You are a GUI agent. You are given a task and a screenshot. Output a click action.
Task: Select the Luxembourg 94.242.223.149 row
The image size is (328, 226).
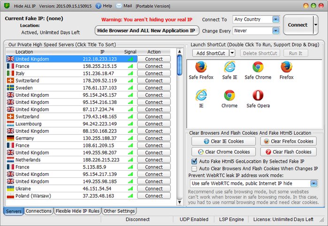click(71, 124)
